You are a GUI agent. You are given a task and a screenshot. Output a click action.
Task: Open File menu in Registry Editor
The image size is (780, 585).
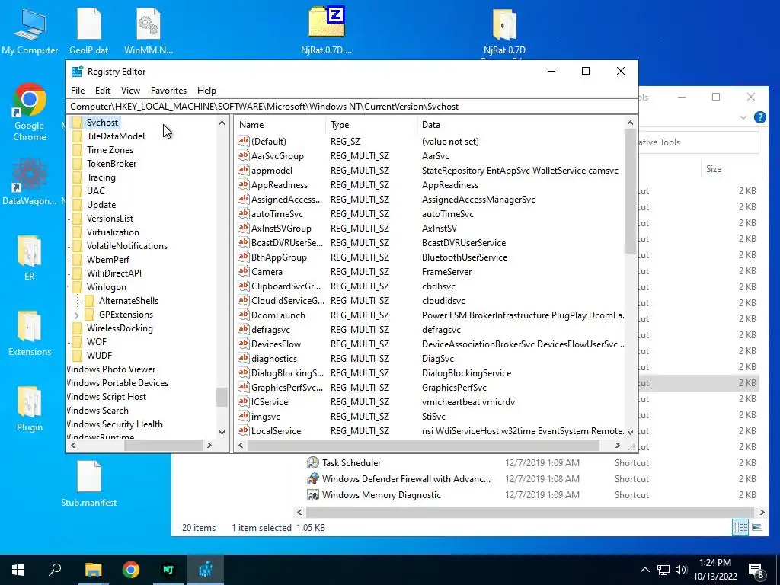coord(78,91)
